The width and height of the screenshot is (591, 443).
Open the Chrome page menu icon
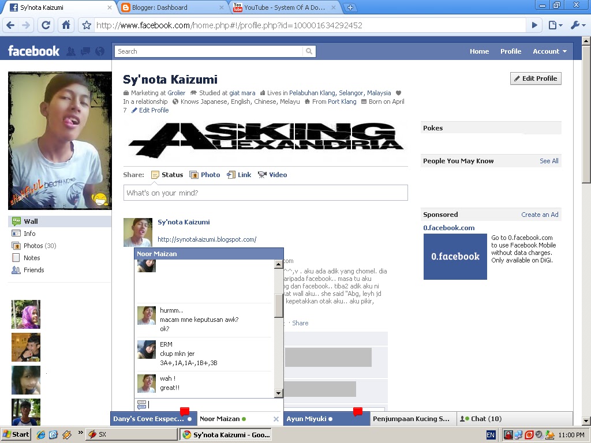[x=555, y=25]
